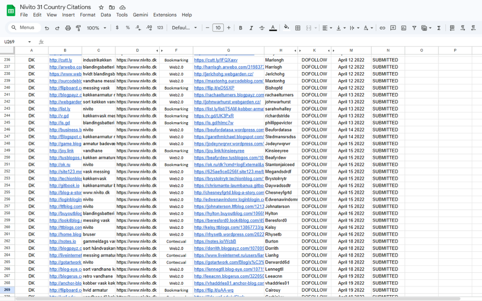Activate the paint format roller
This screenshot has width=482, height=301.
click(78, 28)
